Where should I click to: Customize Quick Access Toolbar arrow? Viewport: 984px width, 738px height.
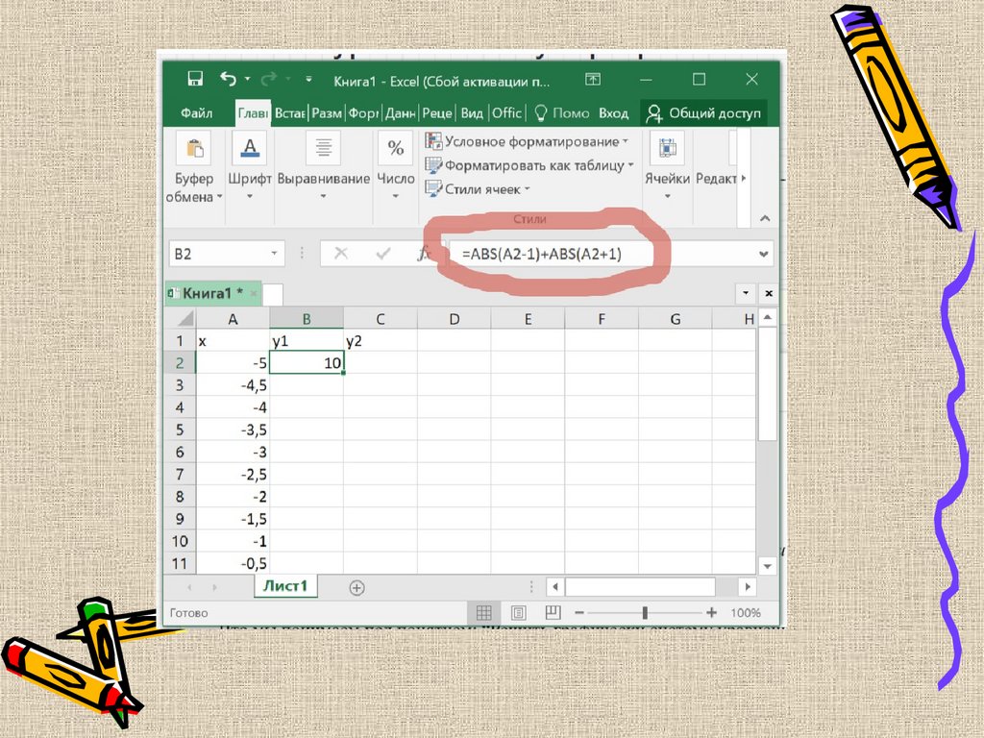308,80
